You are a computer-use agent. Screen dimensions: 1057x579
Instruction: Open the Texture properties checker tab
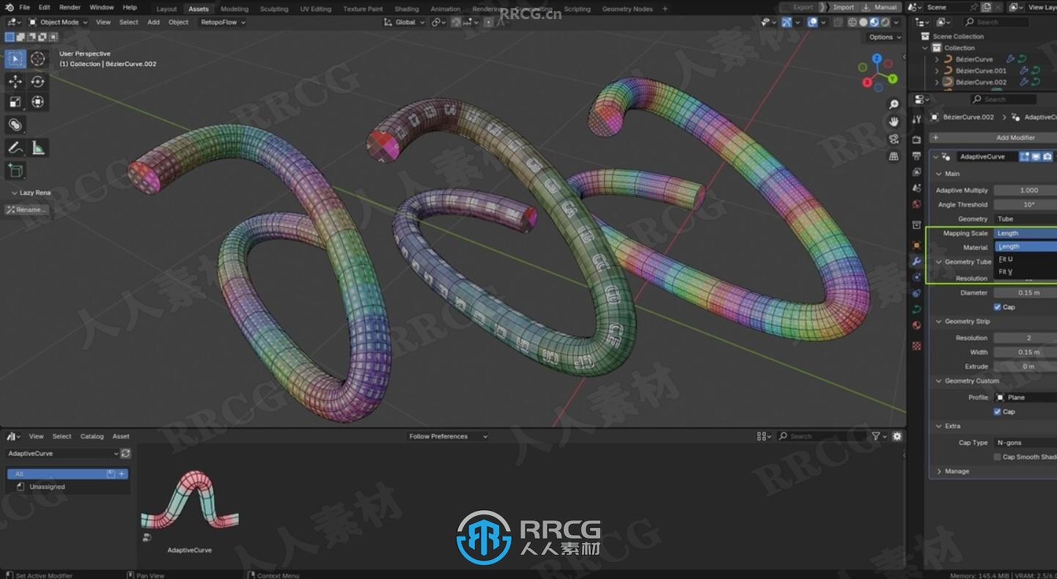(916, 345)
